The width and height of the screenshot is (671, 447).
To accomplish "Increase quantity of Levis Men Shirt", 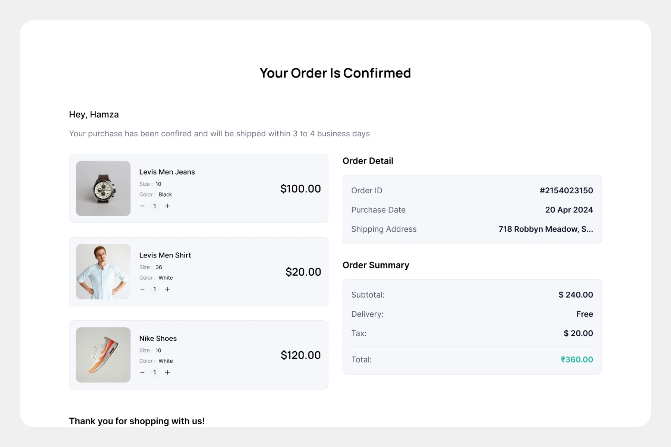I will [x=167, y=289].
